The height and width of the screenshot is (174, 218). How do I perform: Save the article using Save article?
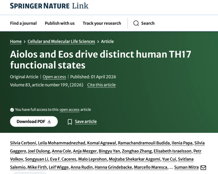pos(86,121)
